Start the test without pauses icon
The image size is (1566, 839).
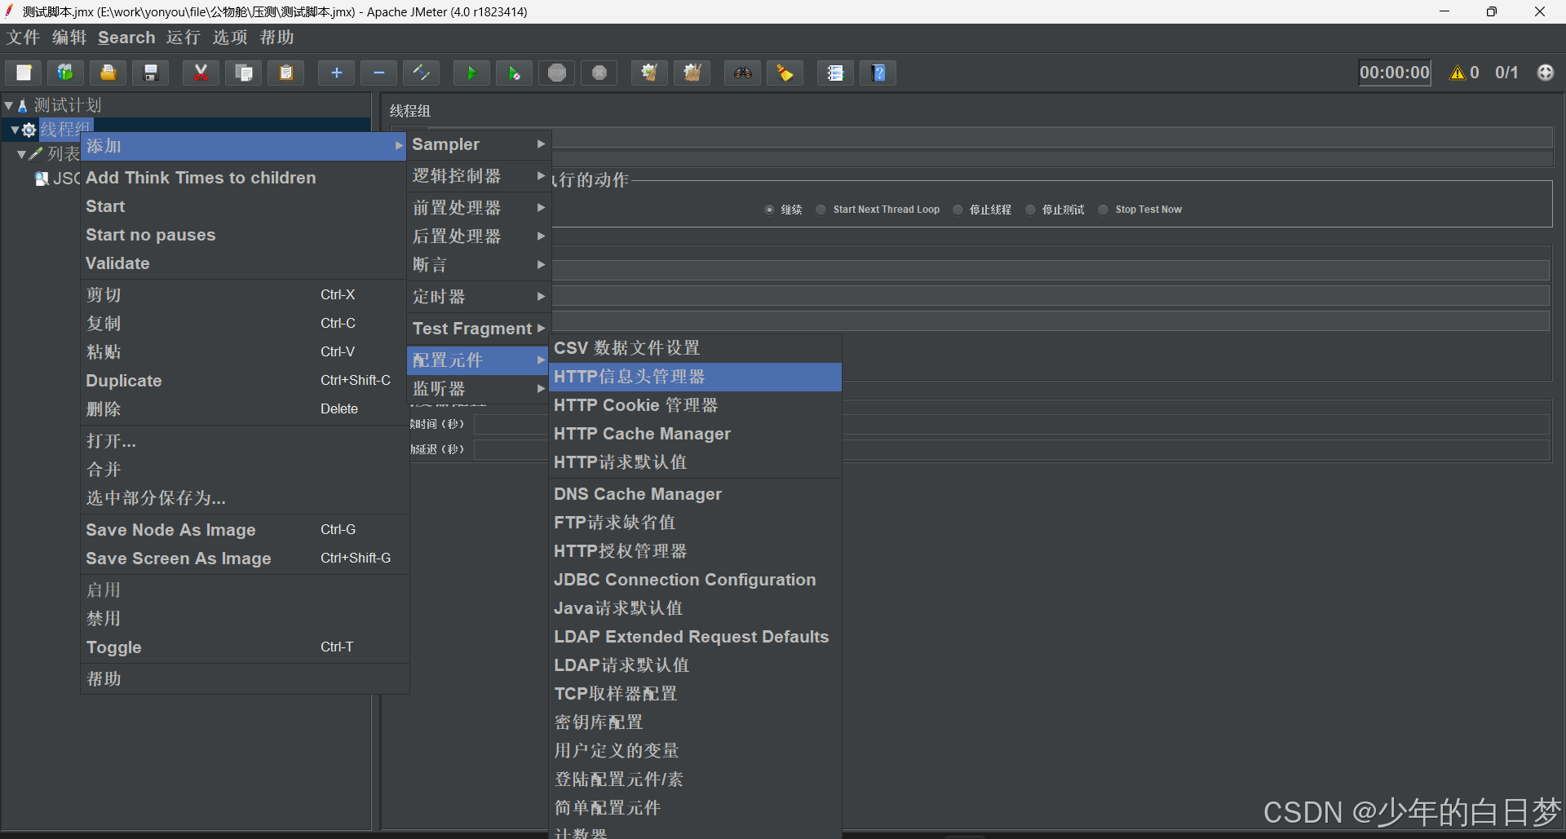(515, 73)
